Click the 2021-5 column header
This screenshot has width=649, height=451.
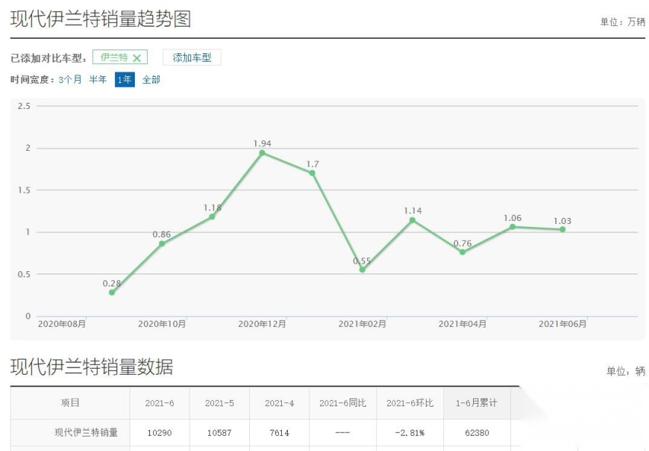[x=219, y=403]
